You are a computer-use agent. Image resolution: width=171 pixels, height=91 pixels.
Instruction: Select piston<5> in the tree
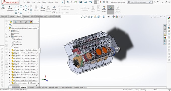coord(25,64)
